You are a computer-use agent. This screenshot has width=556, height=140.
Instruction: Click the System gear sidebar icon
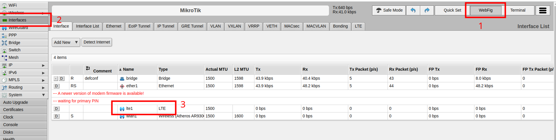click(4, 95)
